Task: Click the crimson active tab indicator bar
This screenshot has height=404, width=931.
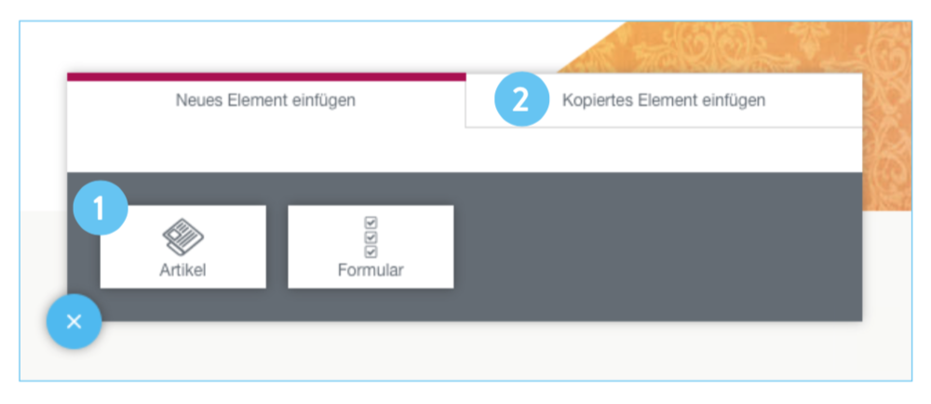Action: coord(265,77)
